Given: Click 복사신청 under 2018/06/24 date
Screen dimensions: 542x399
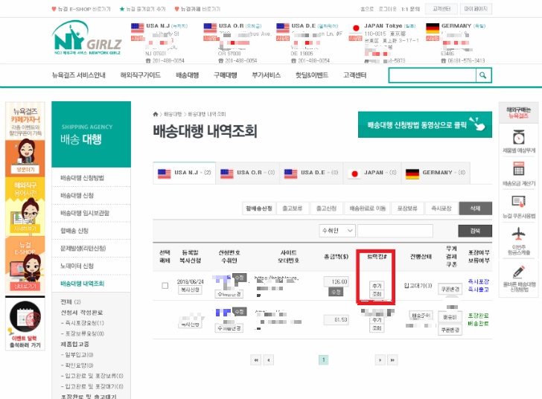Looking at the screenshot, I should (190, 290).
